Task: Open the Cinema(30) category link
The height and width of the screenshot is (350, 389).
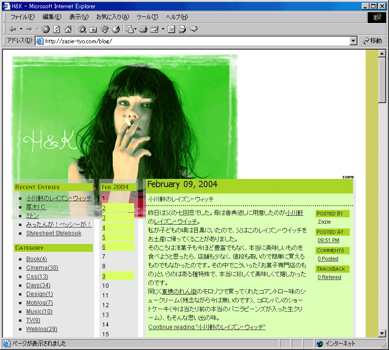Action: tap(42, 268)
